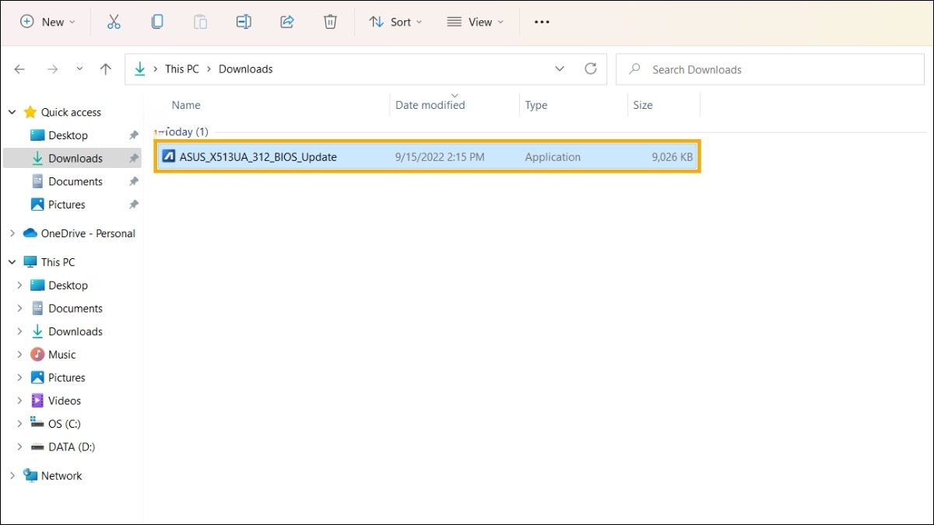Go up one folder level arrow

point(106,69)
